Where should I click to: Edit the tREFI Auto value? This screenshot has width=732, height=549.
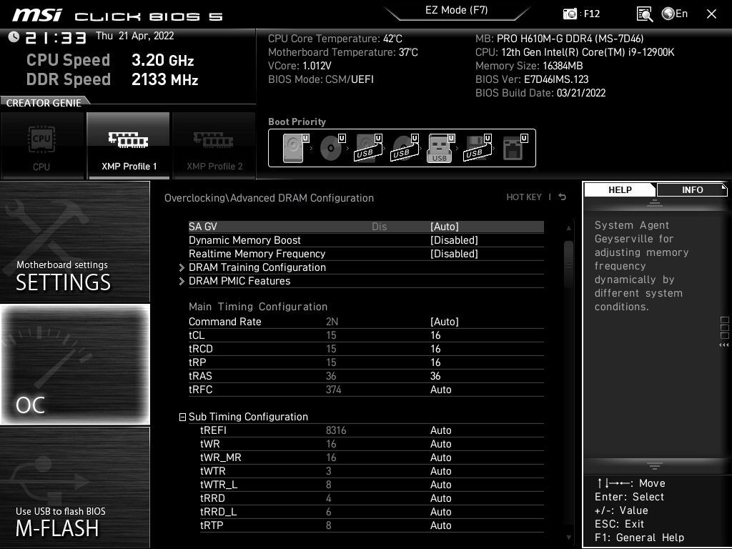440,430
